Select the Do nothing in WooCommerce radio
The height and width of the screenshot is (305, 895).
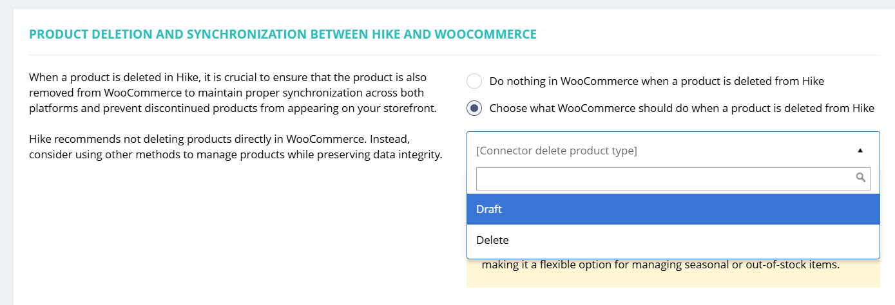pyautogui.click(x=474, y=82)
